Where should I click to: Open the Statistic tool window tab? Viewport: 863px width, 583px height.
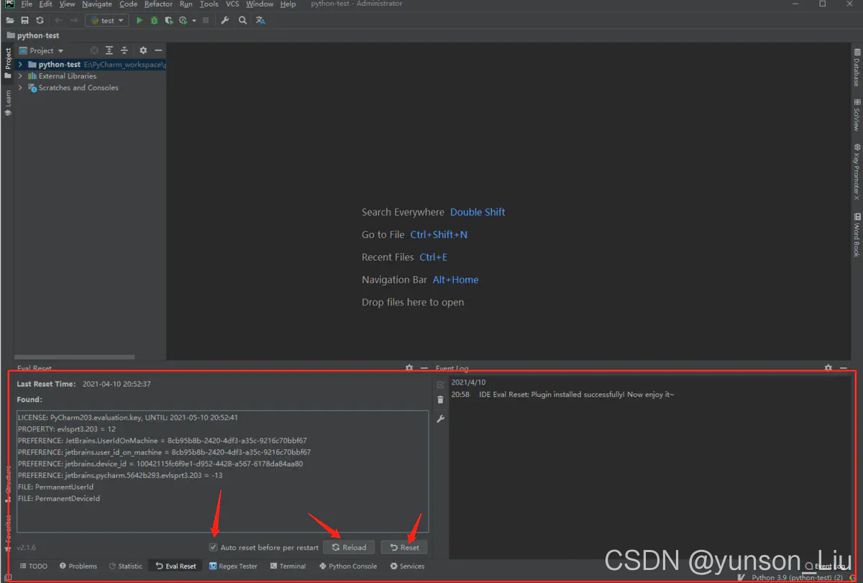(126, 566)
